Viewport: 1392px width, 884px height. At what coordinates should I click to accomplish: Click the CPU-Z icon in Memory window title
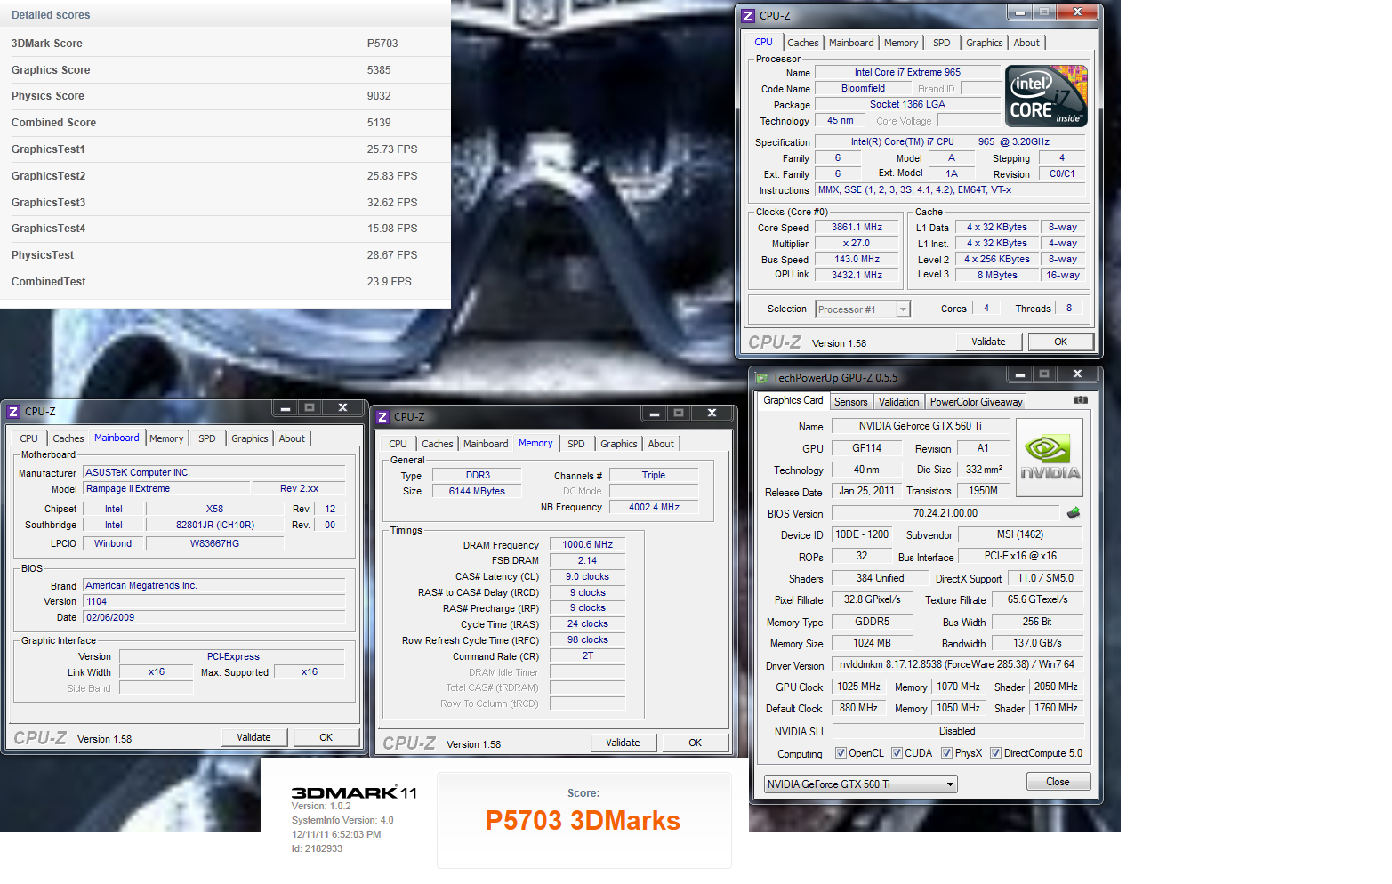point(382,416)
